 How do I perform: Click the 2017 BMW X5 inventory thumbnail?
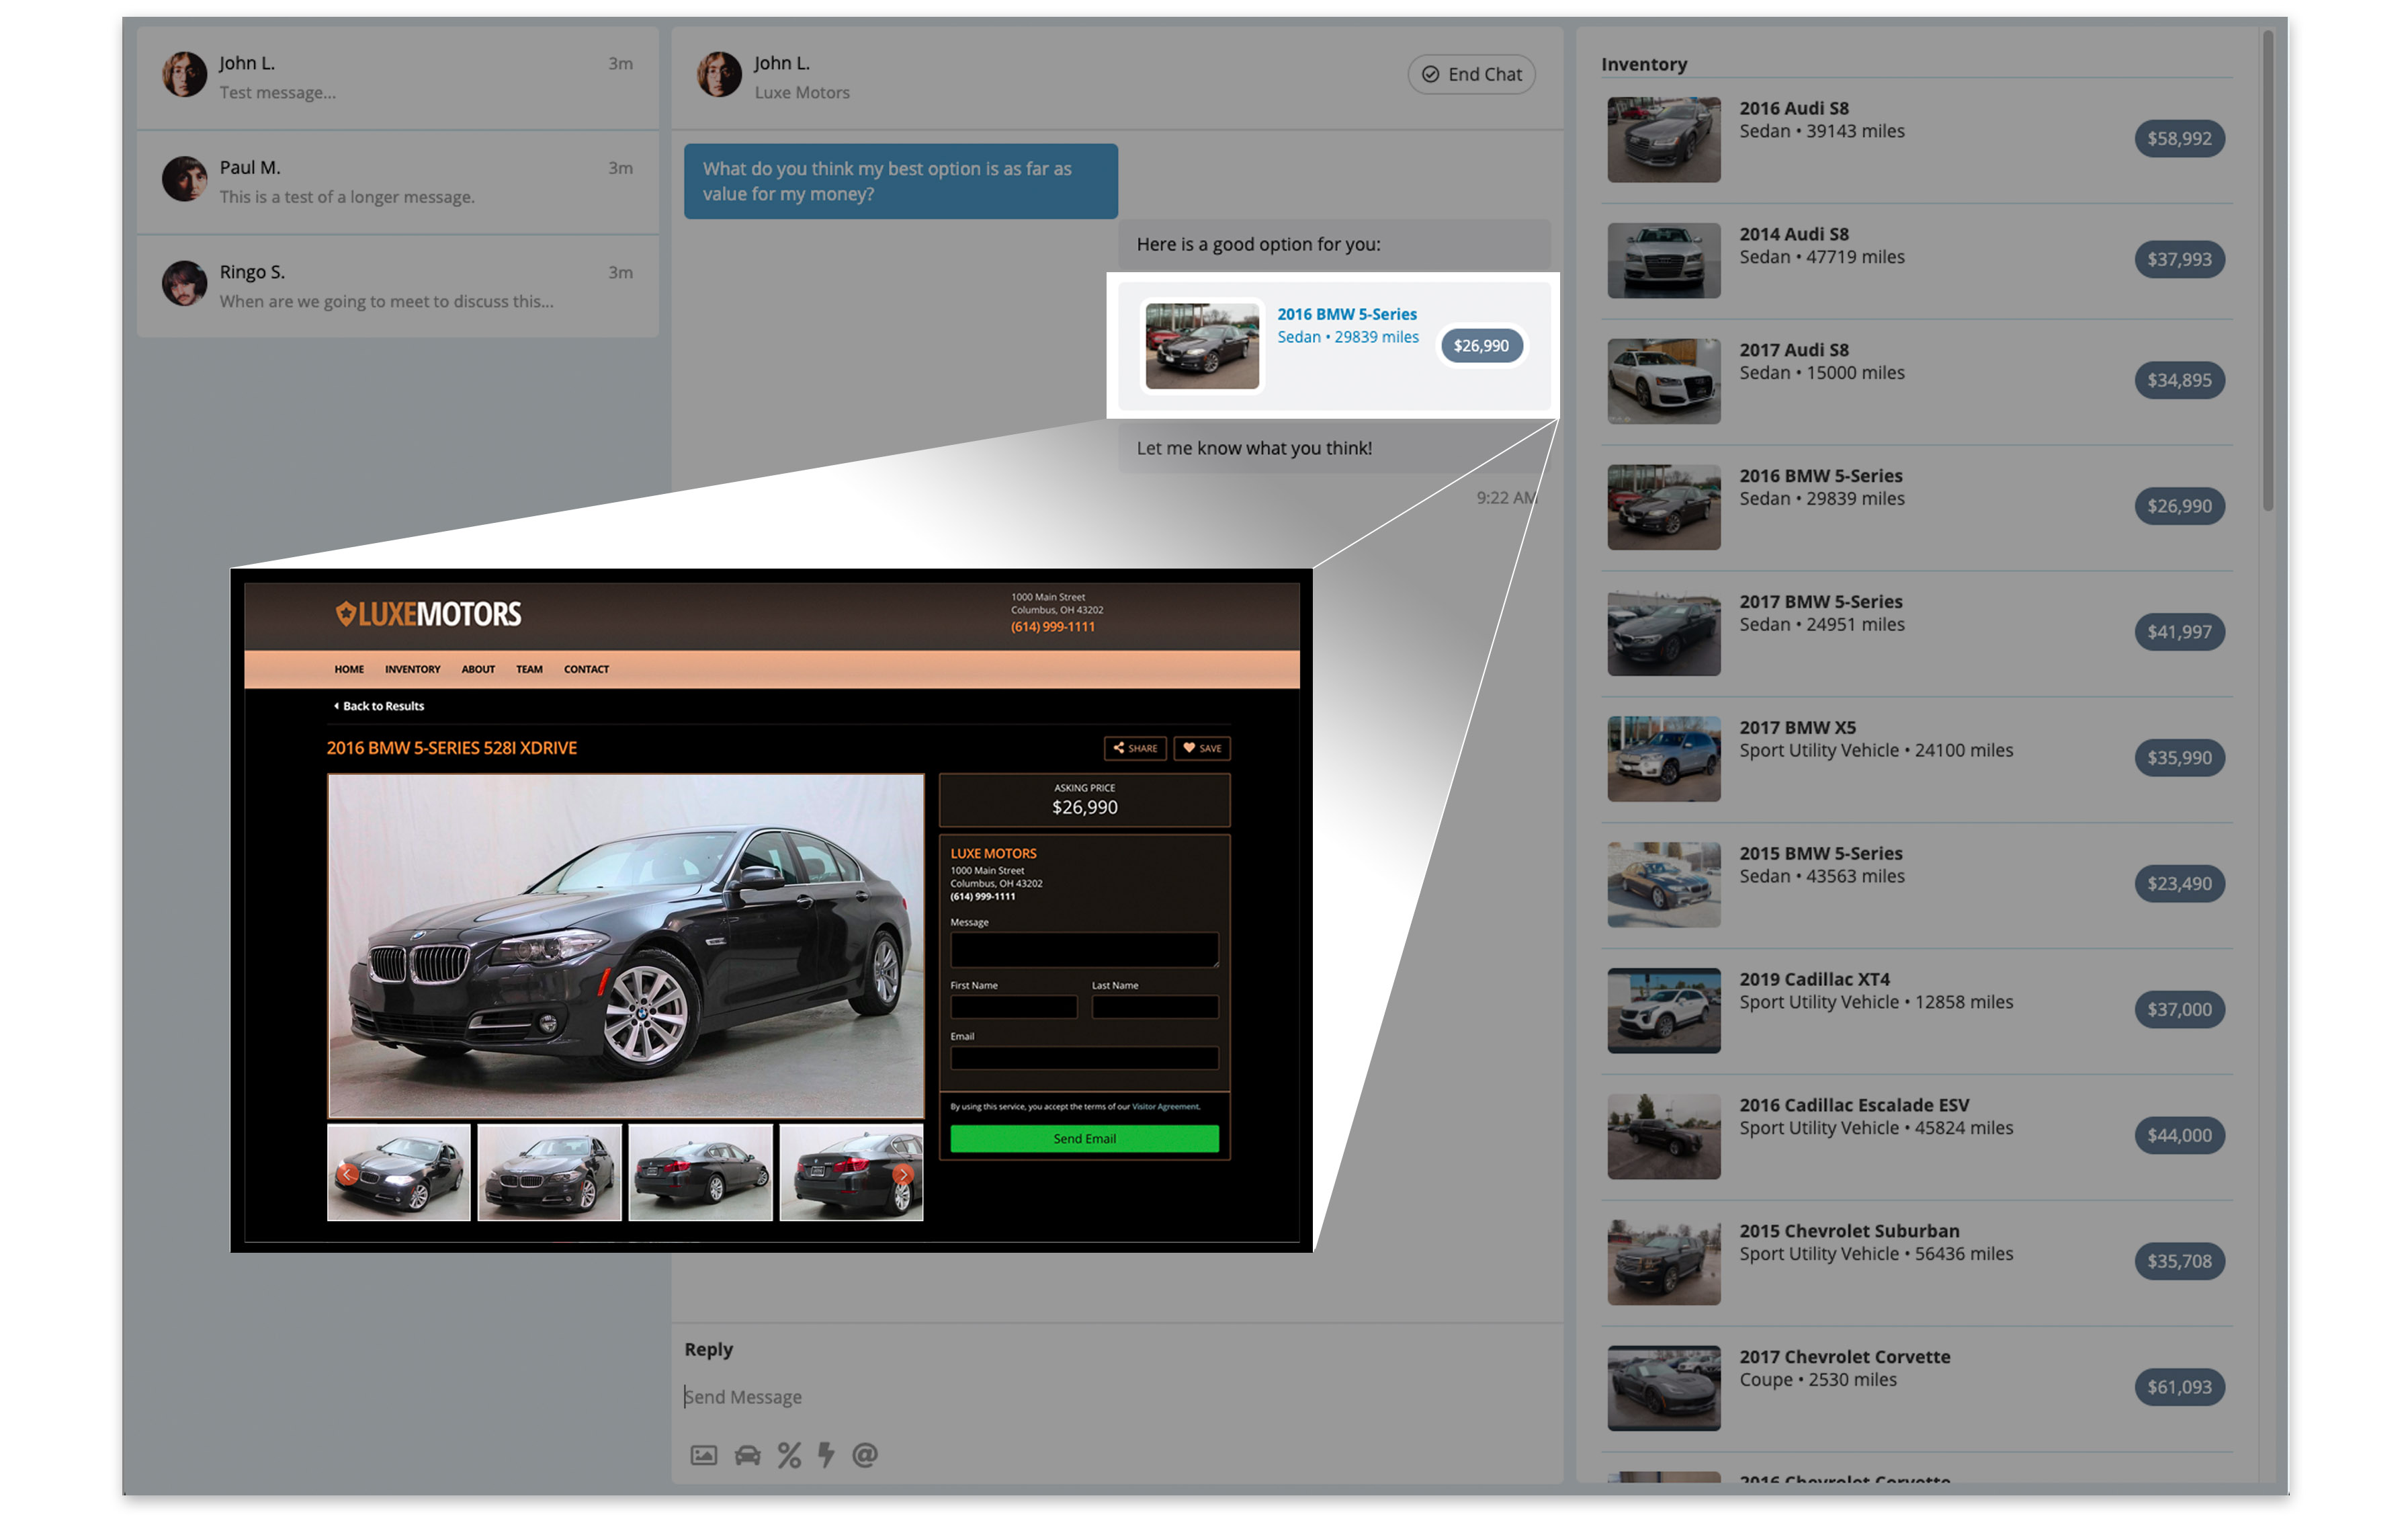[x=1664, y=759]
